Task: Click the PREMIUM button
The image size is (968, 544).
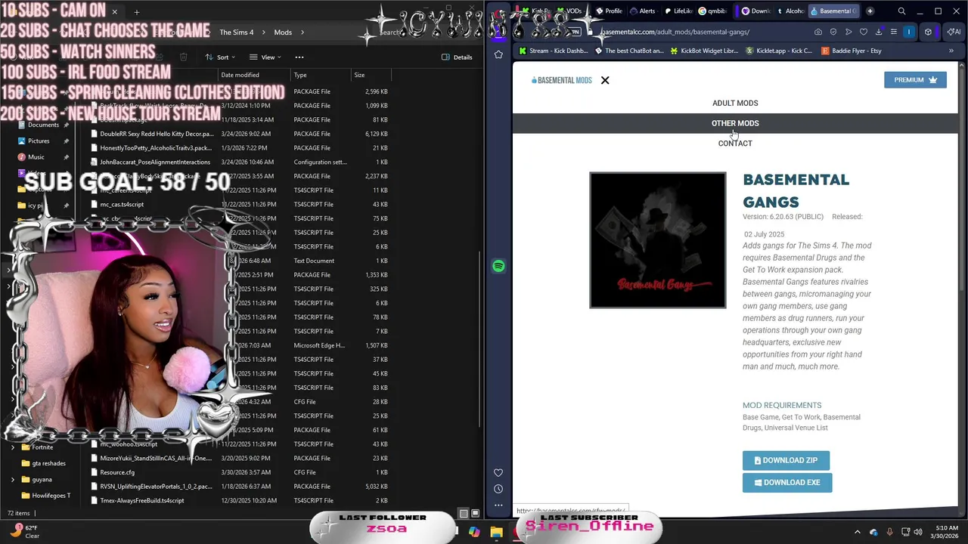Action: click(x=915, y=80)
